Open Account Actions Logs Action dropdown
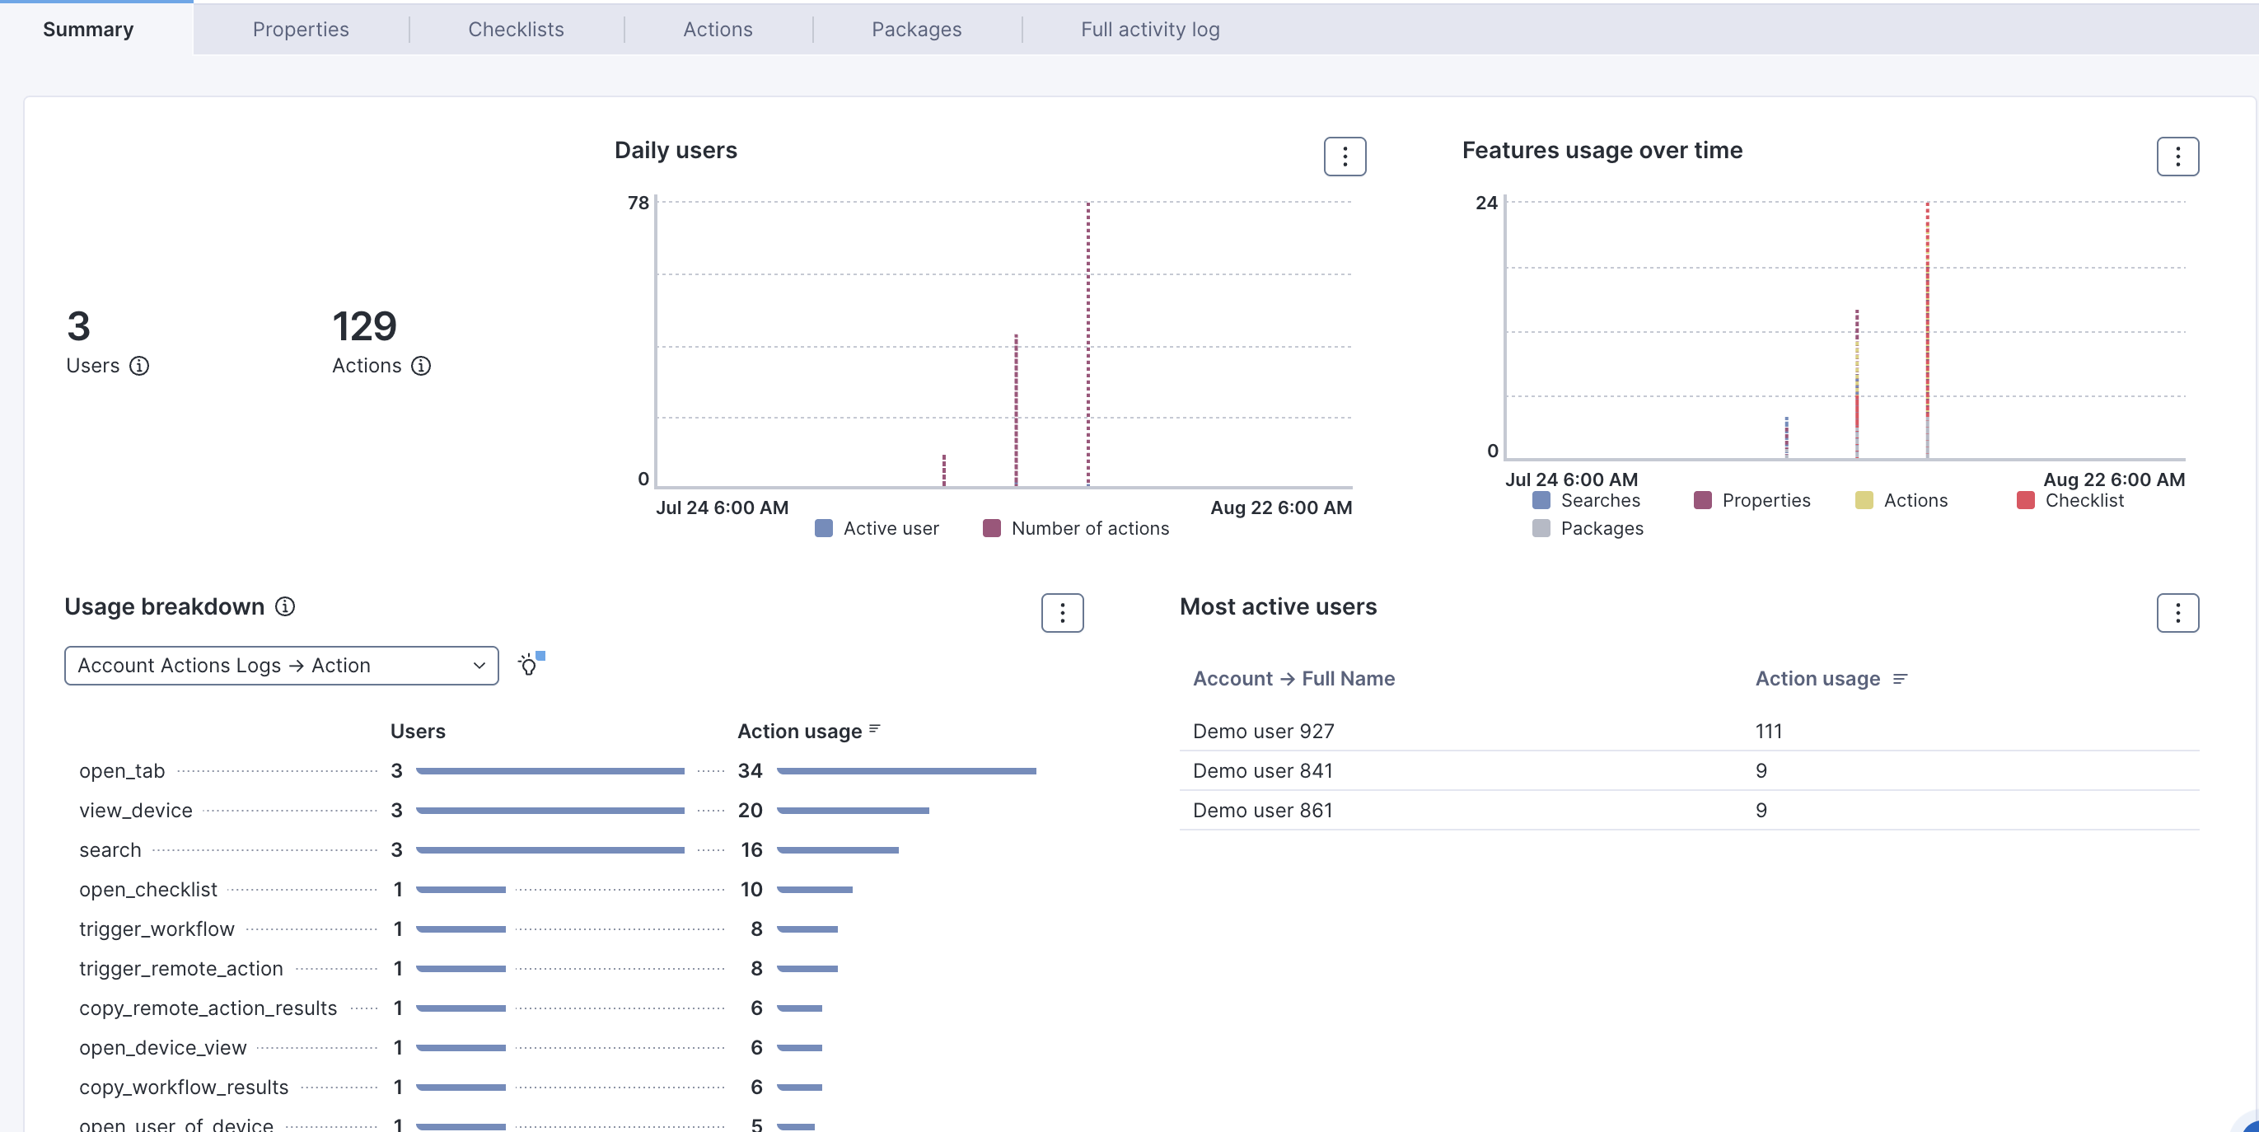This screenshot has width=2259, height=1132. pyautogui.click(x=282, y=666)
